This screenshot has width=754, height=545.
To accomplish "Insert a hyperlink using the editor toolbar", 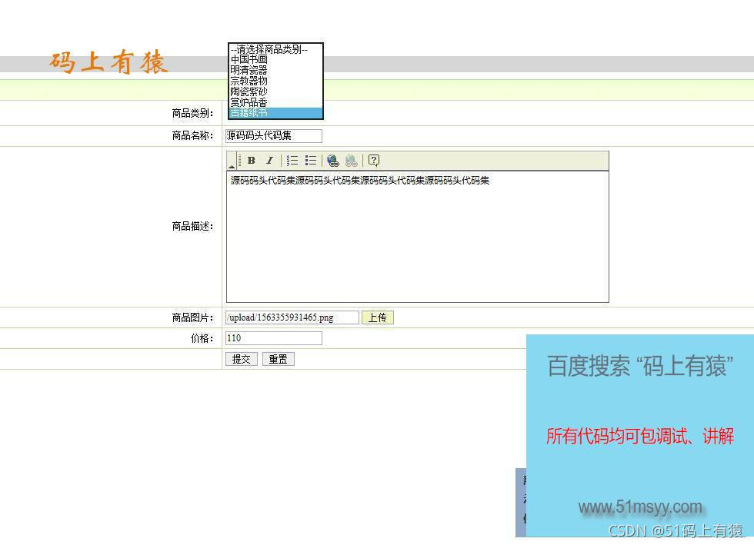I will coord(332,160).
